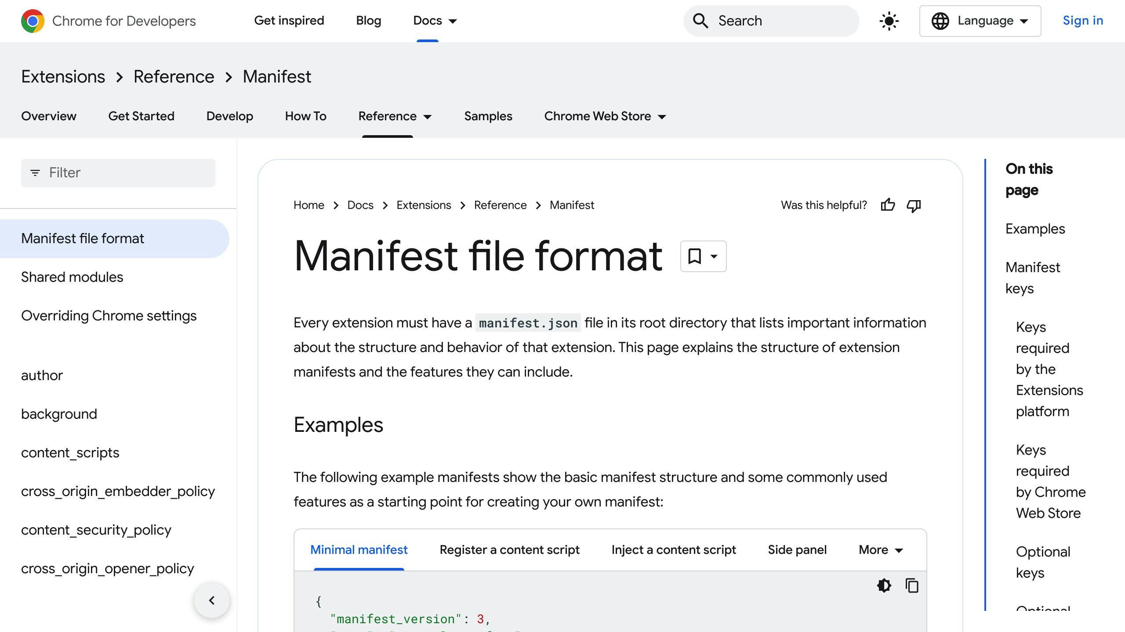
Task: Mark the page helpful with thumbs up
Action: click(x=888, y=205)
